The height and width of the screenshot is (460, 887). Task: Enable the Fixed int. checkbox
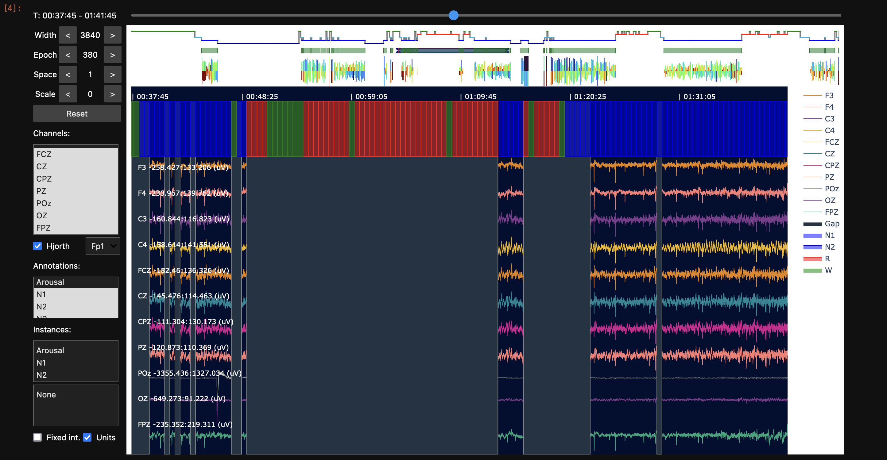point(37,437)
